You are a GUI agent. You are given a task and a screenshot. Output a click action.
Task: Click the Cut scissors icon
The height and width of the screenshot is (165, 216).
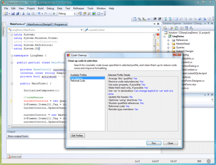tap(23, 14)
